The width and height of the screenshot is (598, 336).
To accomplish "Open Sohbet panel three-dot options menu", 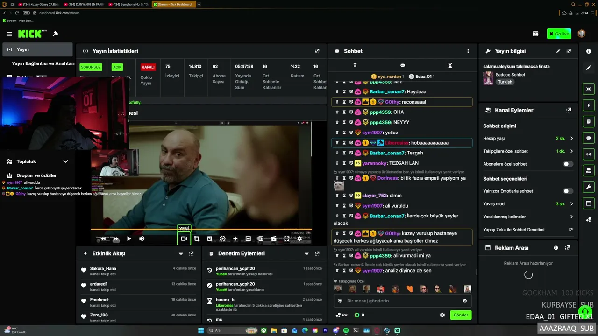I will (x=468, y=51).
